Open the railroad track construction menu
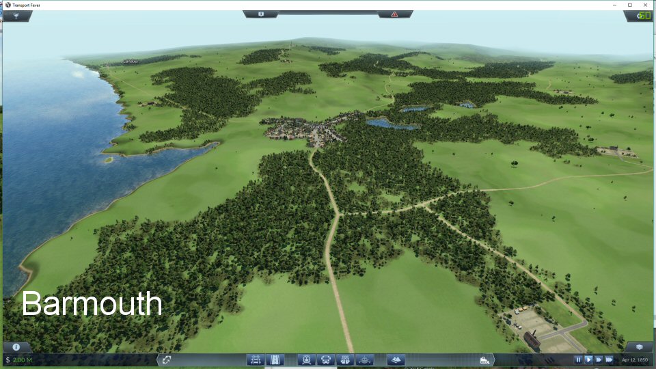 coord(256,360)
